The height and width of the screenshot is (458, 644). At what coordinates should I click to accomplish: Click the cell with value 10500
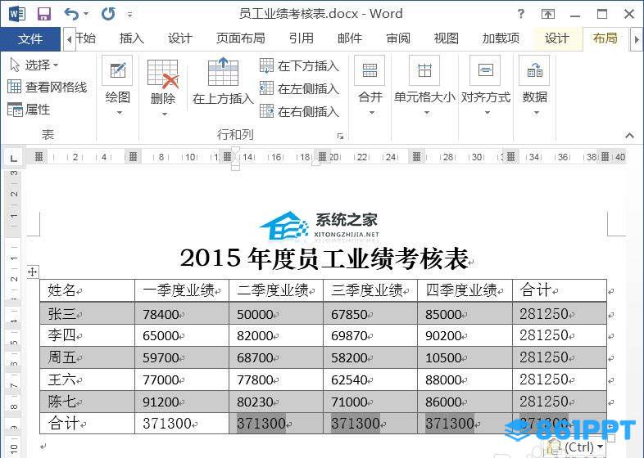click(x=465, y=357)
